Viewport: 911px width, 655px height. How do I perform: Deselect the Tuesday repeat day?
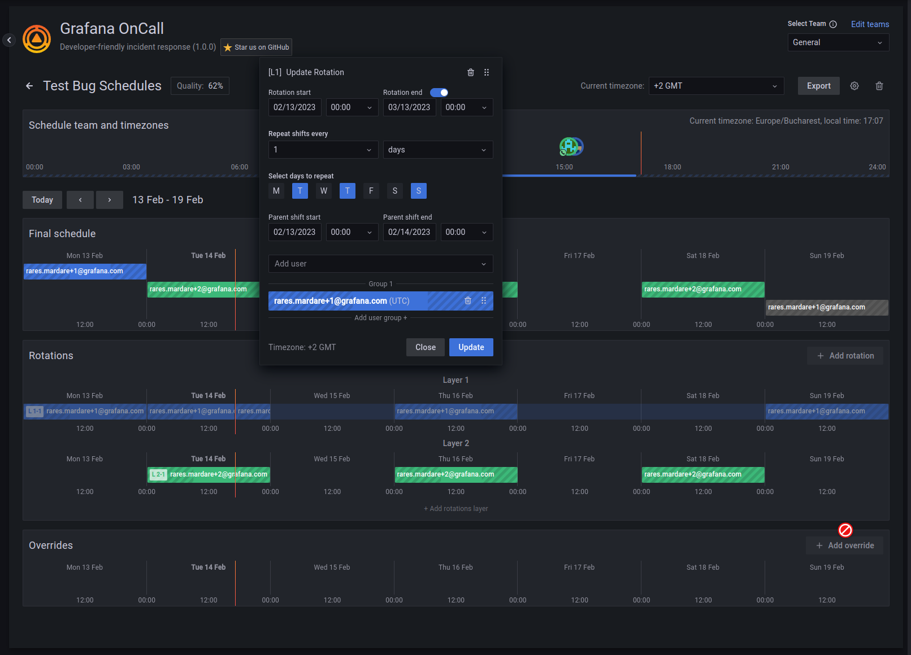point(300,191)
